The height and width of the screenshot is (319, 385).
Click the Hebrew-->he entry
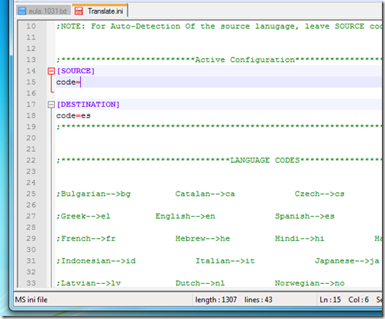(202, 239)
